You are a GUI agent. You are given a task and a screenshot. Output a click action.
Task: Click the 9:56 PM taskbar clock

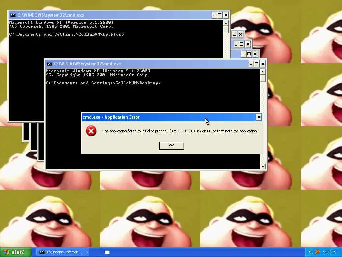point(330,252)
